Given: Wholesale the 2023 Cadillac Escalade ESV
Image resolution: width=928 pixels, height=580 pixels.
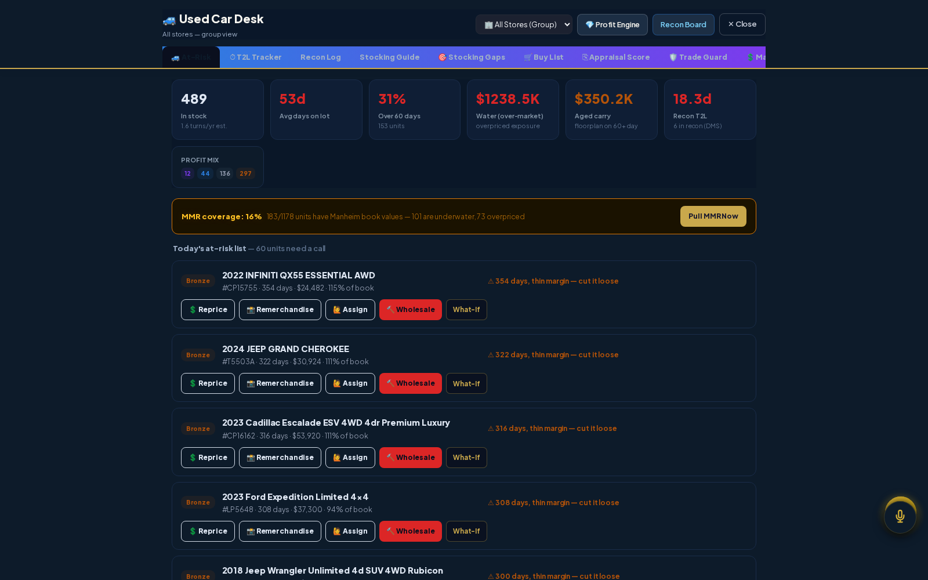Looking at the screenshot, I should [411, 458].
